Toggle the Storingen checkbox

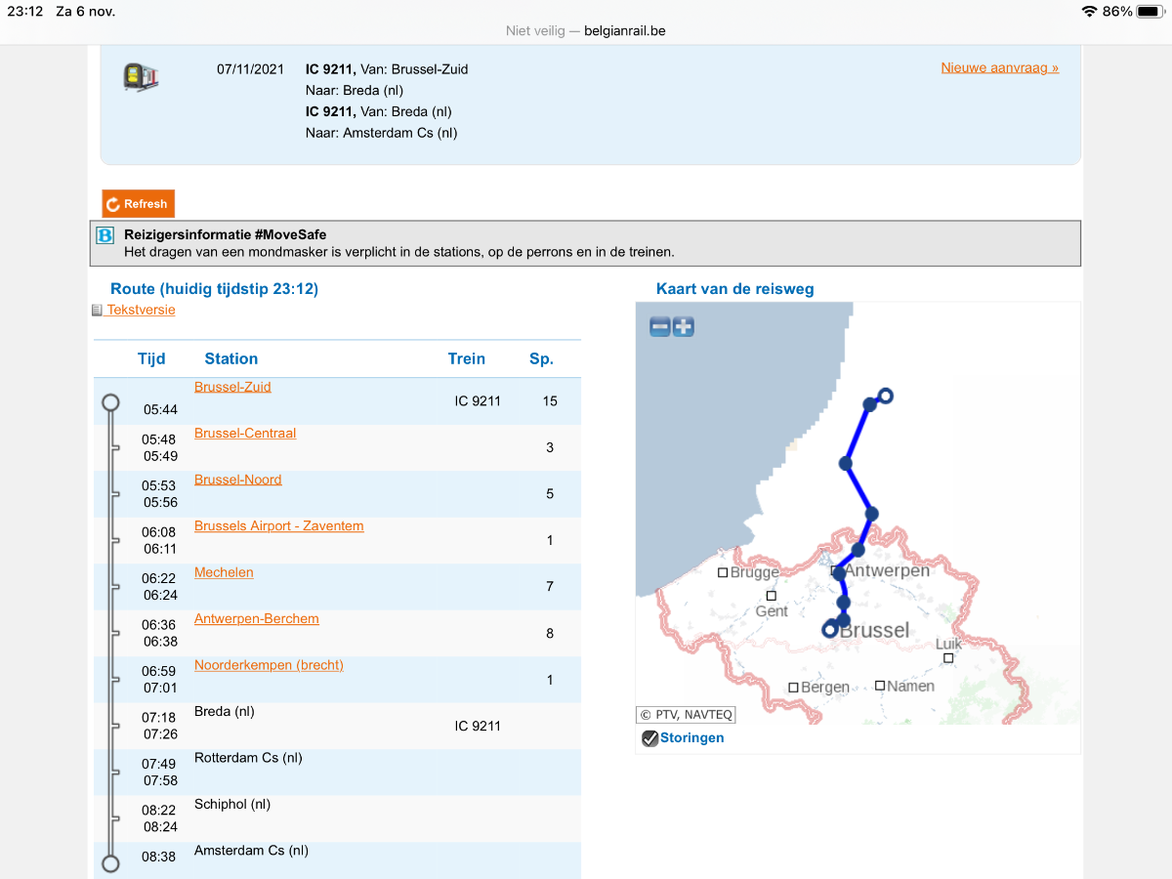[x=650, y=738]
